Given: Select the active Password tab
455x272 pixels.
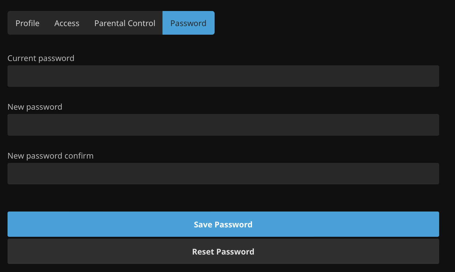Looking at the screenshot, I should point(188,23).
